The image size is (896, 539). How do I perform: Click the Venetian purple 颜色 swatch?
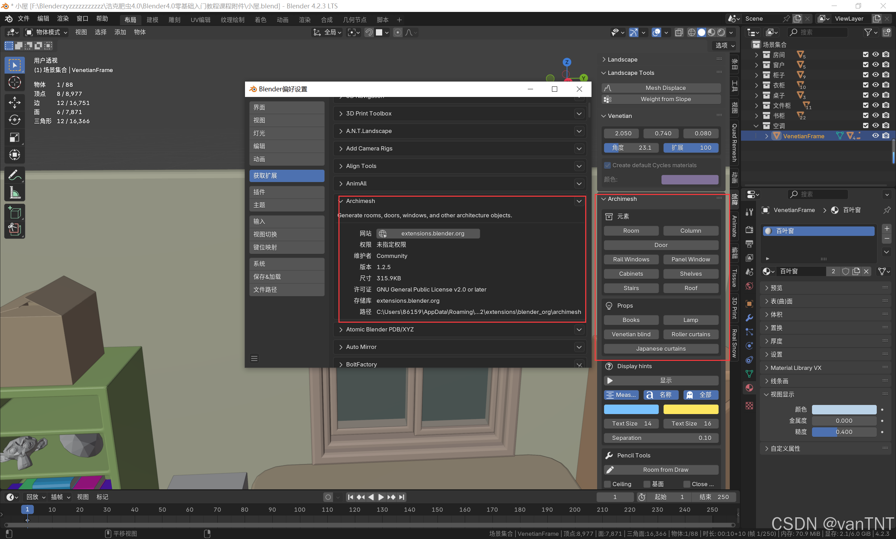[x=689, y=180]
